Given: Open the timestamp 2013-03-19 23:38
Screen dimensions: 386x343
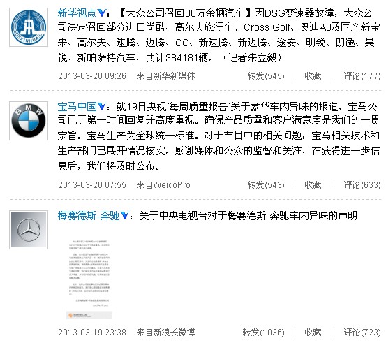Looking at the screenshot, I should point(92,332).
